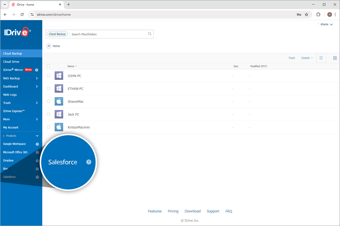Click the search magnifier icon
The image size is (340, 226).
[x=150, y=34]
